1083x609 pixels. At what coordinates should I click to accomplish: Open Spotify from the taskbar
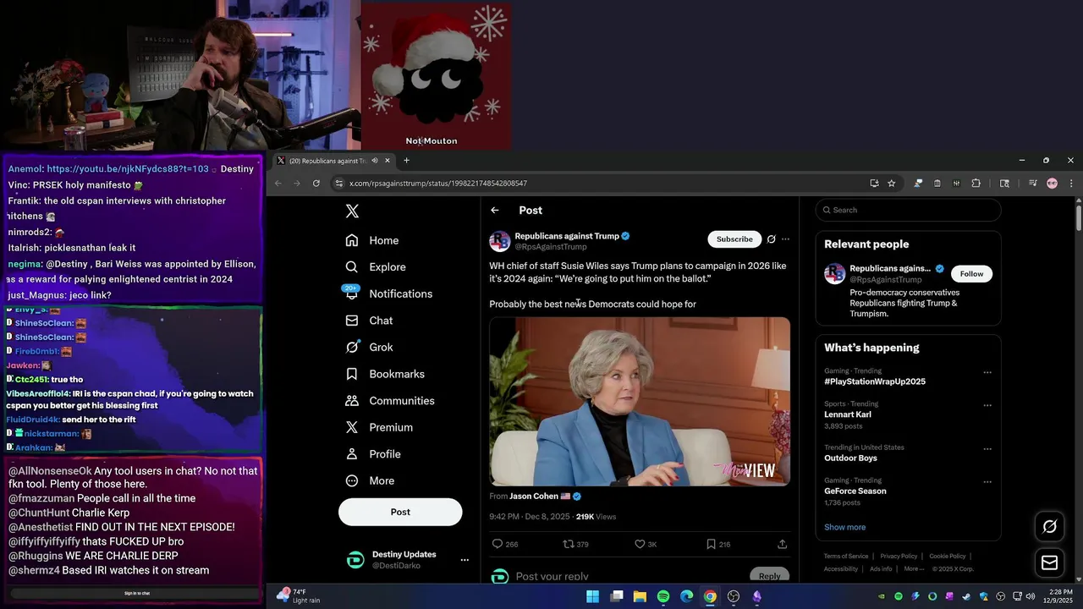coord(663,597)
